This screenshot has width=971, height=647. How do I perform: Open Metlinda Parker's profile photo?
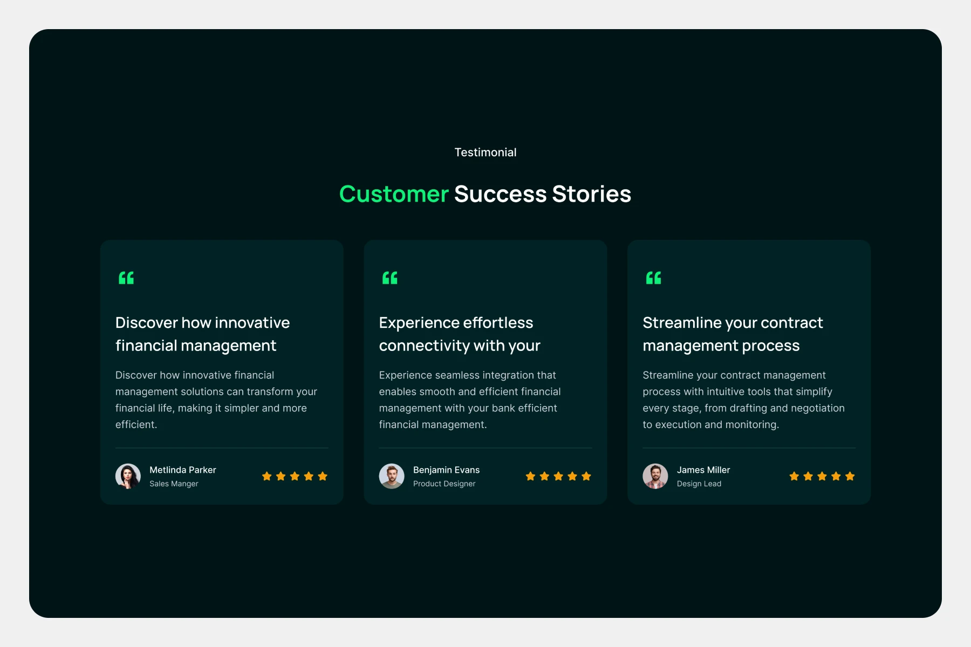(128, 476)
